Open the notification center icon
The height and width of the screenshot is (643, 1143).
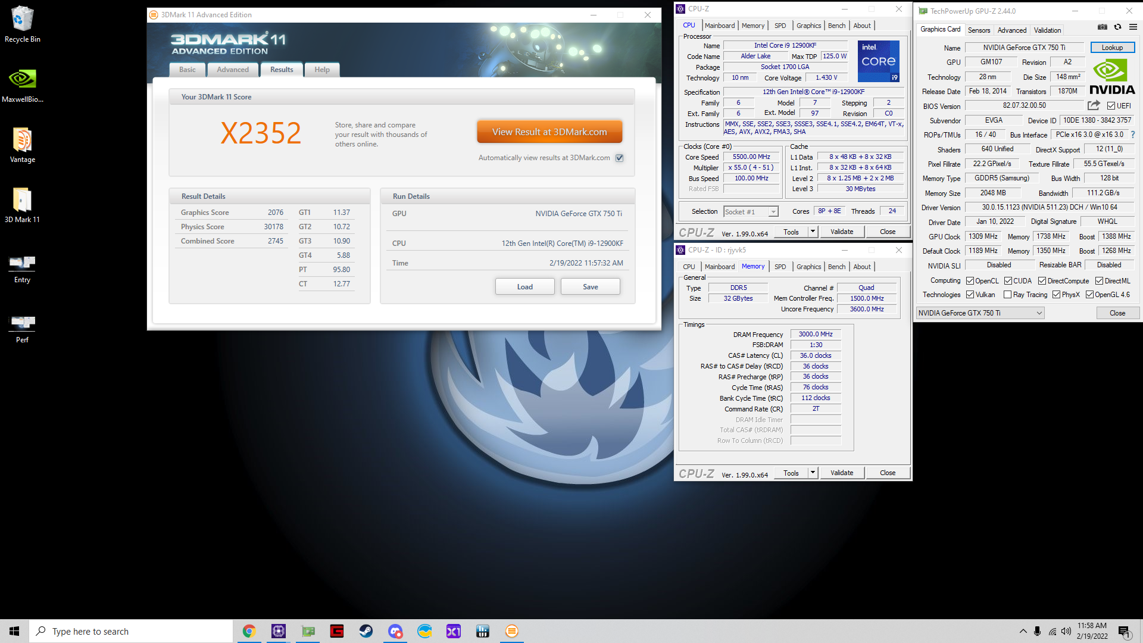tap(1124, 631)
